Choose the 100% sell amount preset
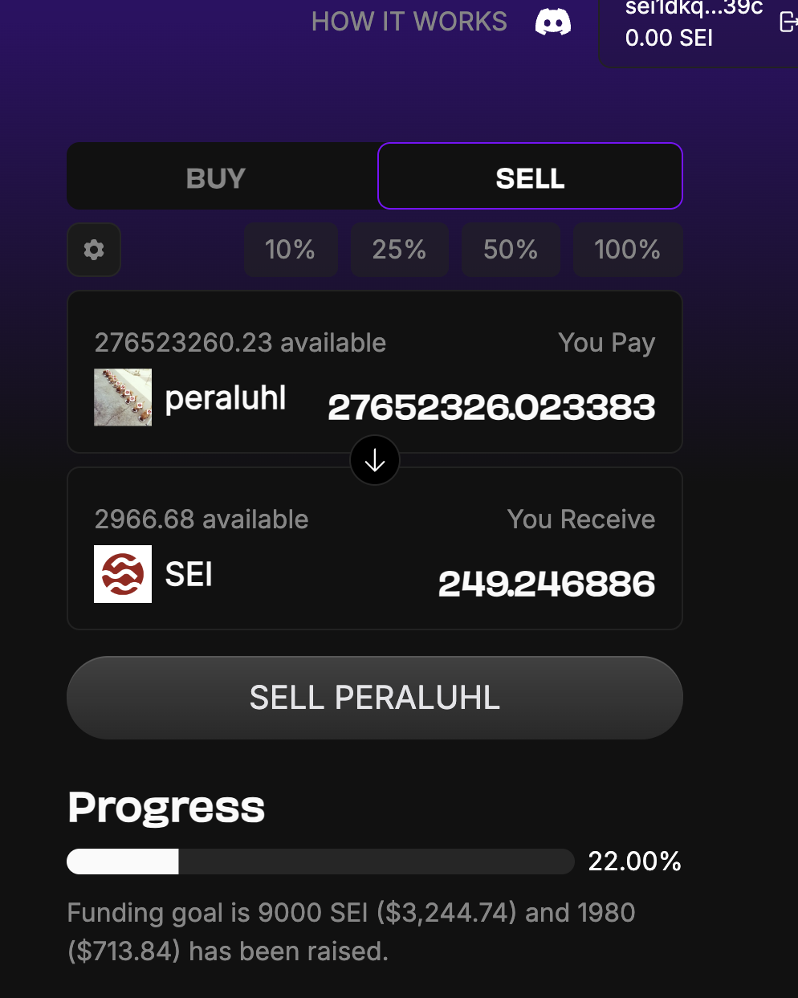This screenshot has height=998, width=798. pos(628,250)
